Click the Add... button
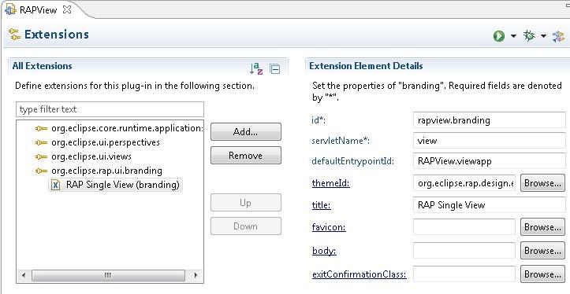The width and height of the screenshot is (570, 294). 246,132
